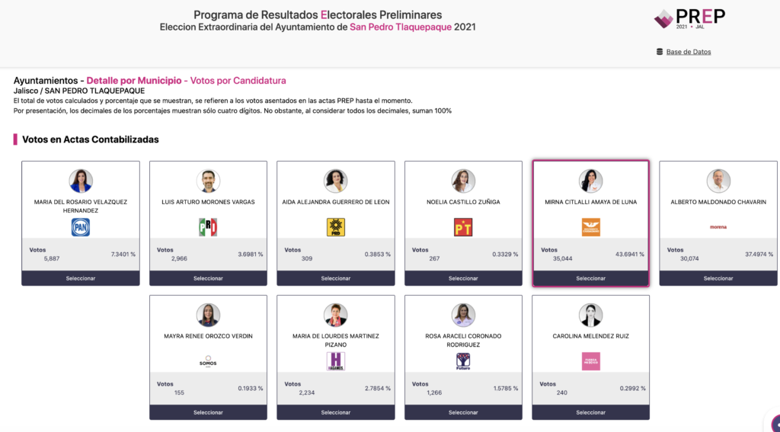Click Mirna Citlalli Amaya de Luna's photo
Viewport: 780px width, 432px height.
tap(590, 181)
